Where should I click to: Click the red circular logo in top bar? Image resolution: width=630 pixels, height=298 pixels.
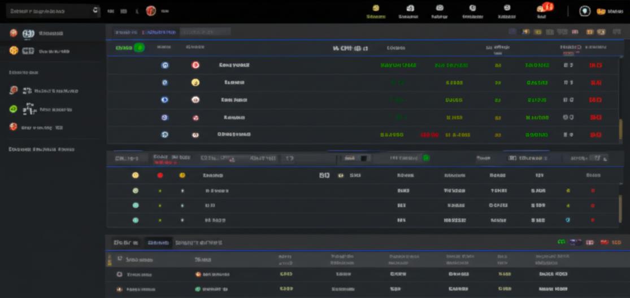(151, 11)
